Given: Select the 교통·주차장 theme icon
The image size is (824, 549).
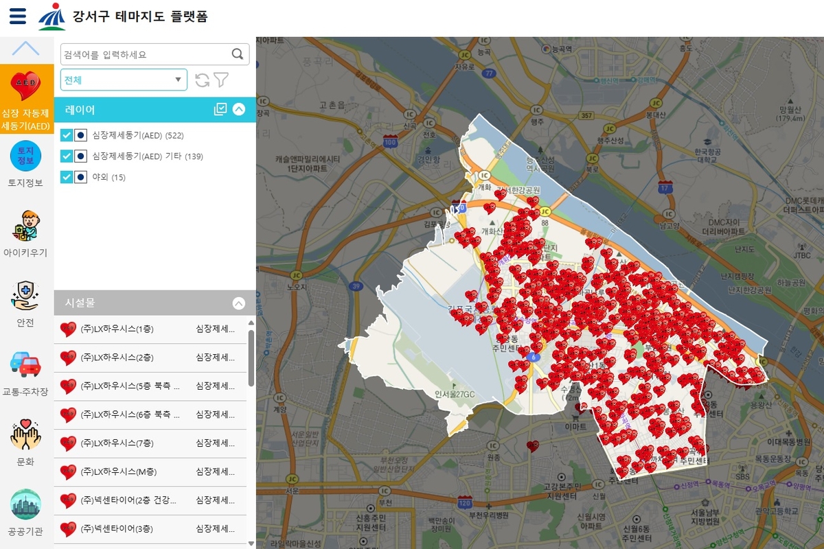Looking at the screenshot, I should [25, 373].
